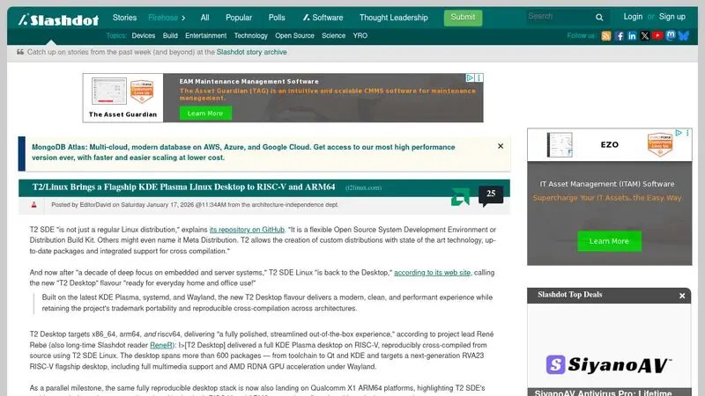705x396 pixels.
Task: Click the Login link
Action: tap(633, 17)
